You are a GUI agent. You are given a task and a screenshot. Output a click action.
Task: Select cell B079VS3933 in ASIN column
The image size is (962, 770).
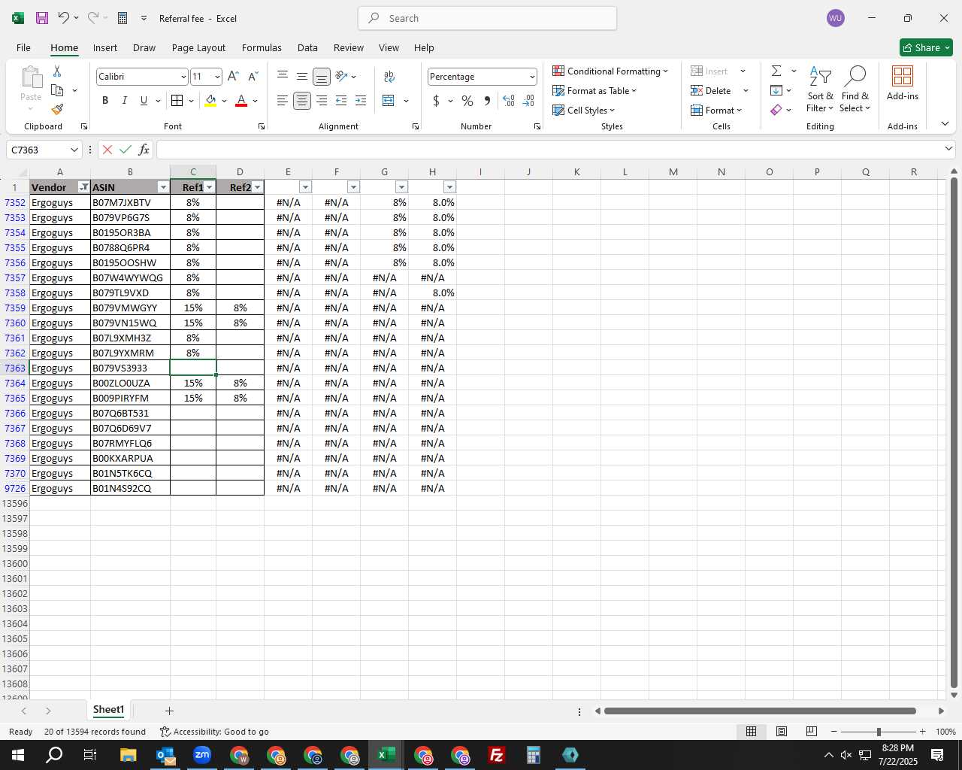[x=130, y=368]
